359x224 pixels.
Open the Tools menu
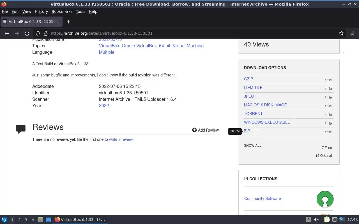click(80, 11)
